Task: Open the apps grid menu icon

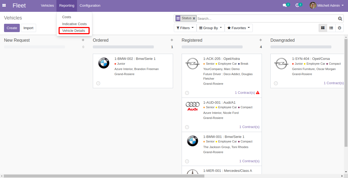Action: tap(4, 5)
